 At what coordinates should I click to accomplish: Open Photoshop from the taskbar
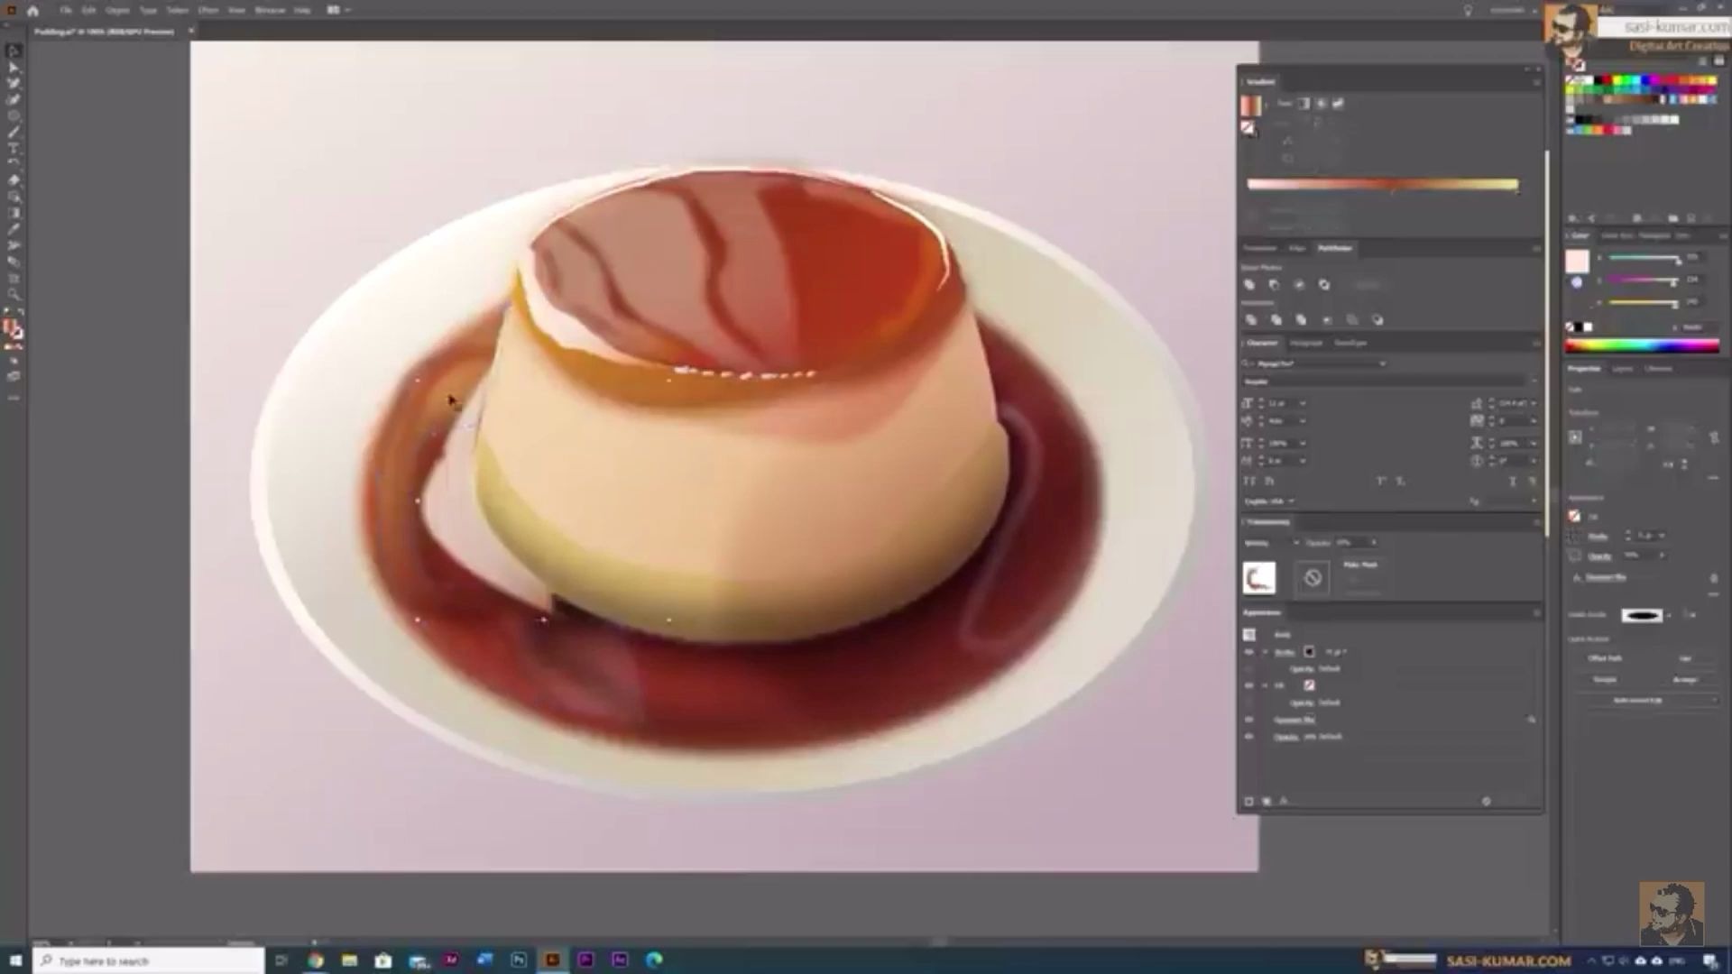point(518,960)
